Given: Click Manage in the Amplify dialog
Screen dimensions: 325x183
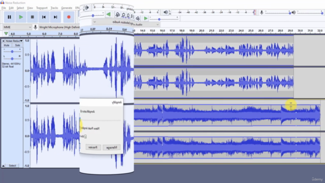Looking at the screenshot, I should click(x=112, y=147).
